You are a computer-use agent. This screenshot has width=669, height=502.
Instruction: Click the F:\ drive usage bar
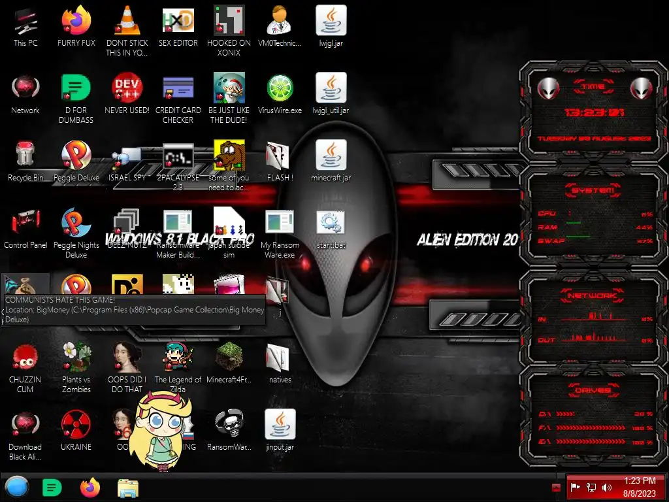pyautogui.click(x=591, y=427)
